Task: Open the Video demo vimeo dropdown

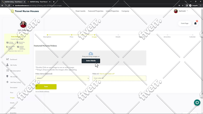Action: point(62,78)
